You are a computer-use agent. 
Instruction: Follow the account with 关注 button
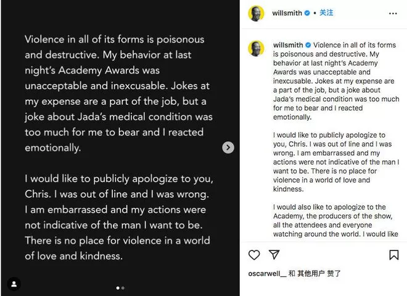(326, 13)
